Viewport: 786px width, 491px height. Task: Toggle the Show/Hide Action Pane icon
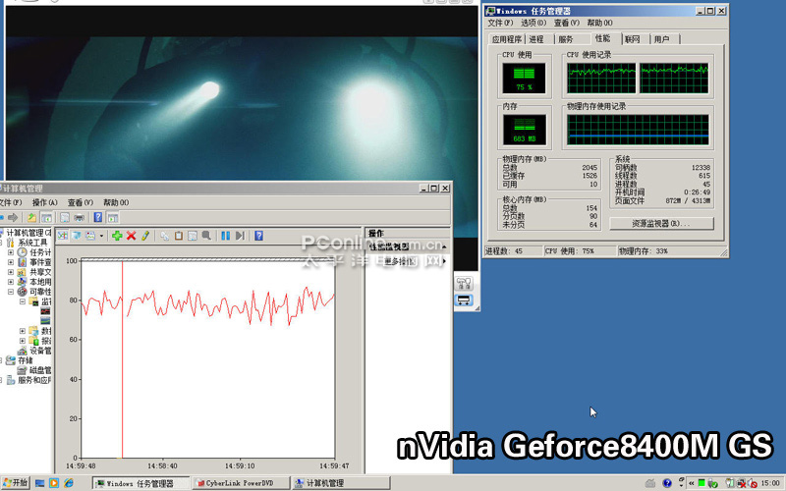point(113,217)
